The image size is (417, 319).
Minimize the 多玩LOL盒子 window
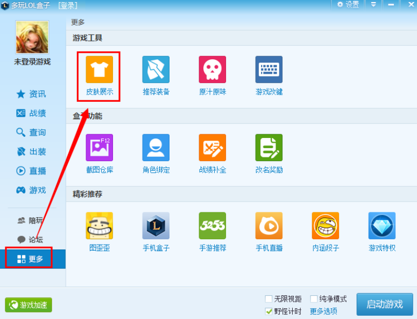click(x=391, y=4)
